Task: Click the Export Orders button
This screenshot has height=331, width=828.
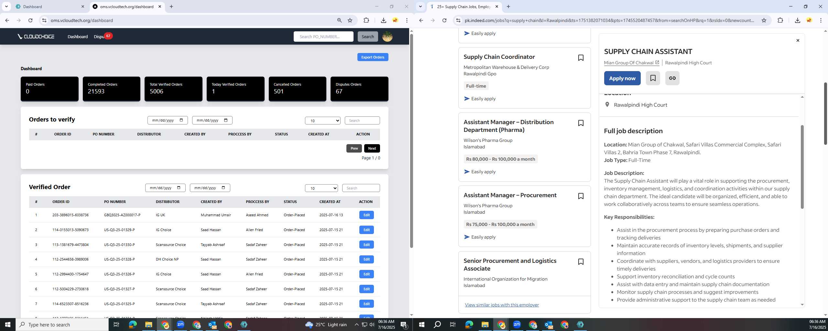Action: point(373,57)
